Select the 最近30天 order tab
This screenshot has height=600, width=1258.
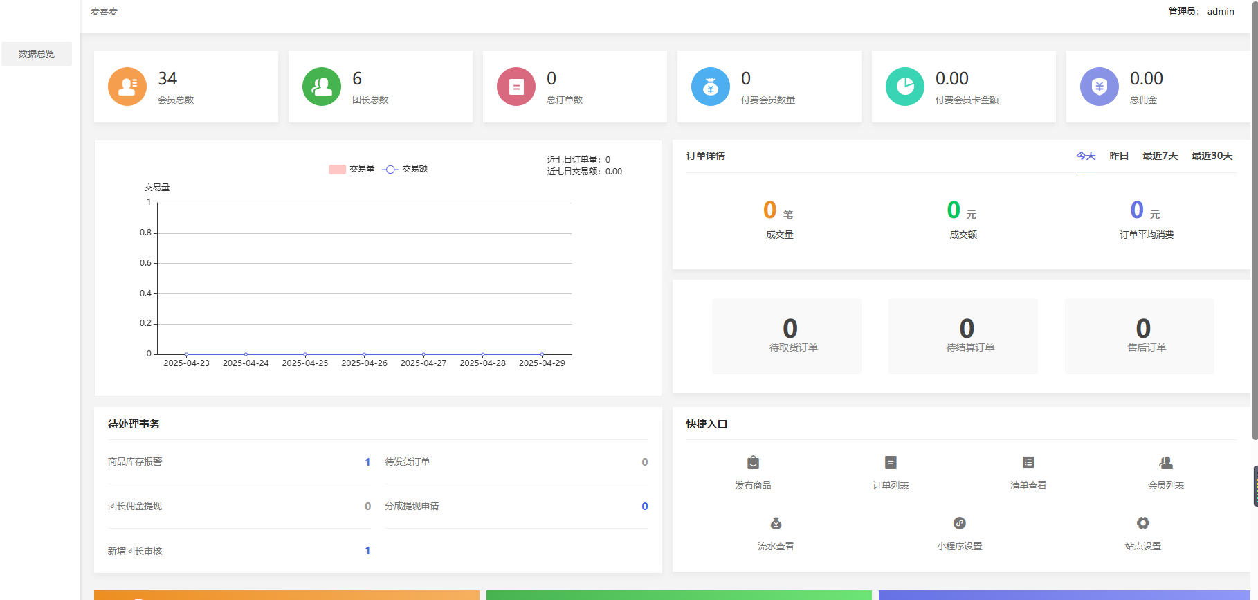coord(1212,156)
